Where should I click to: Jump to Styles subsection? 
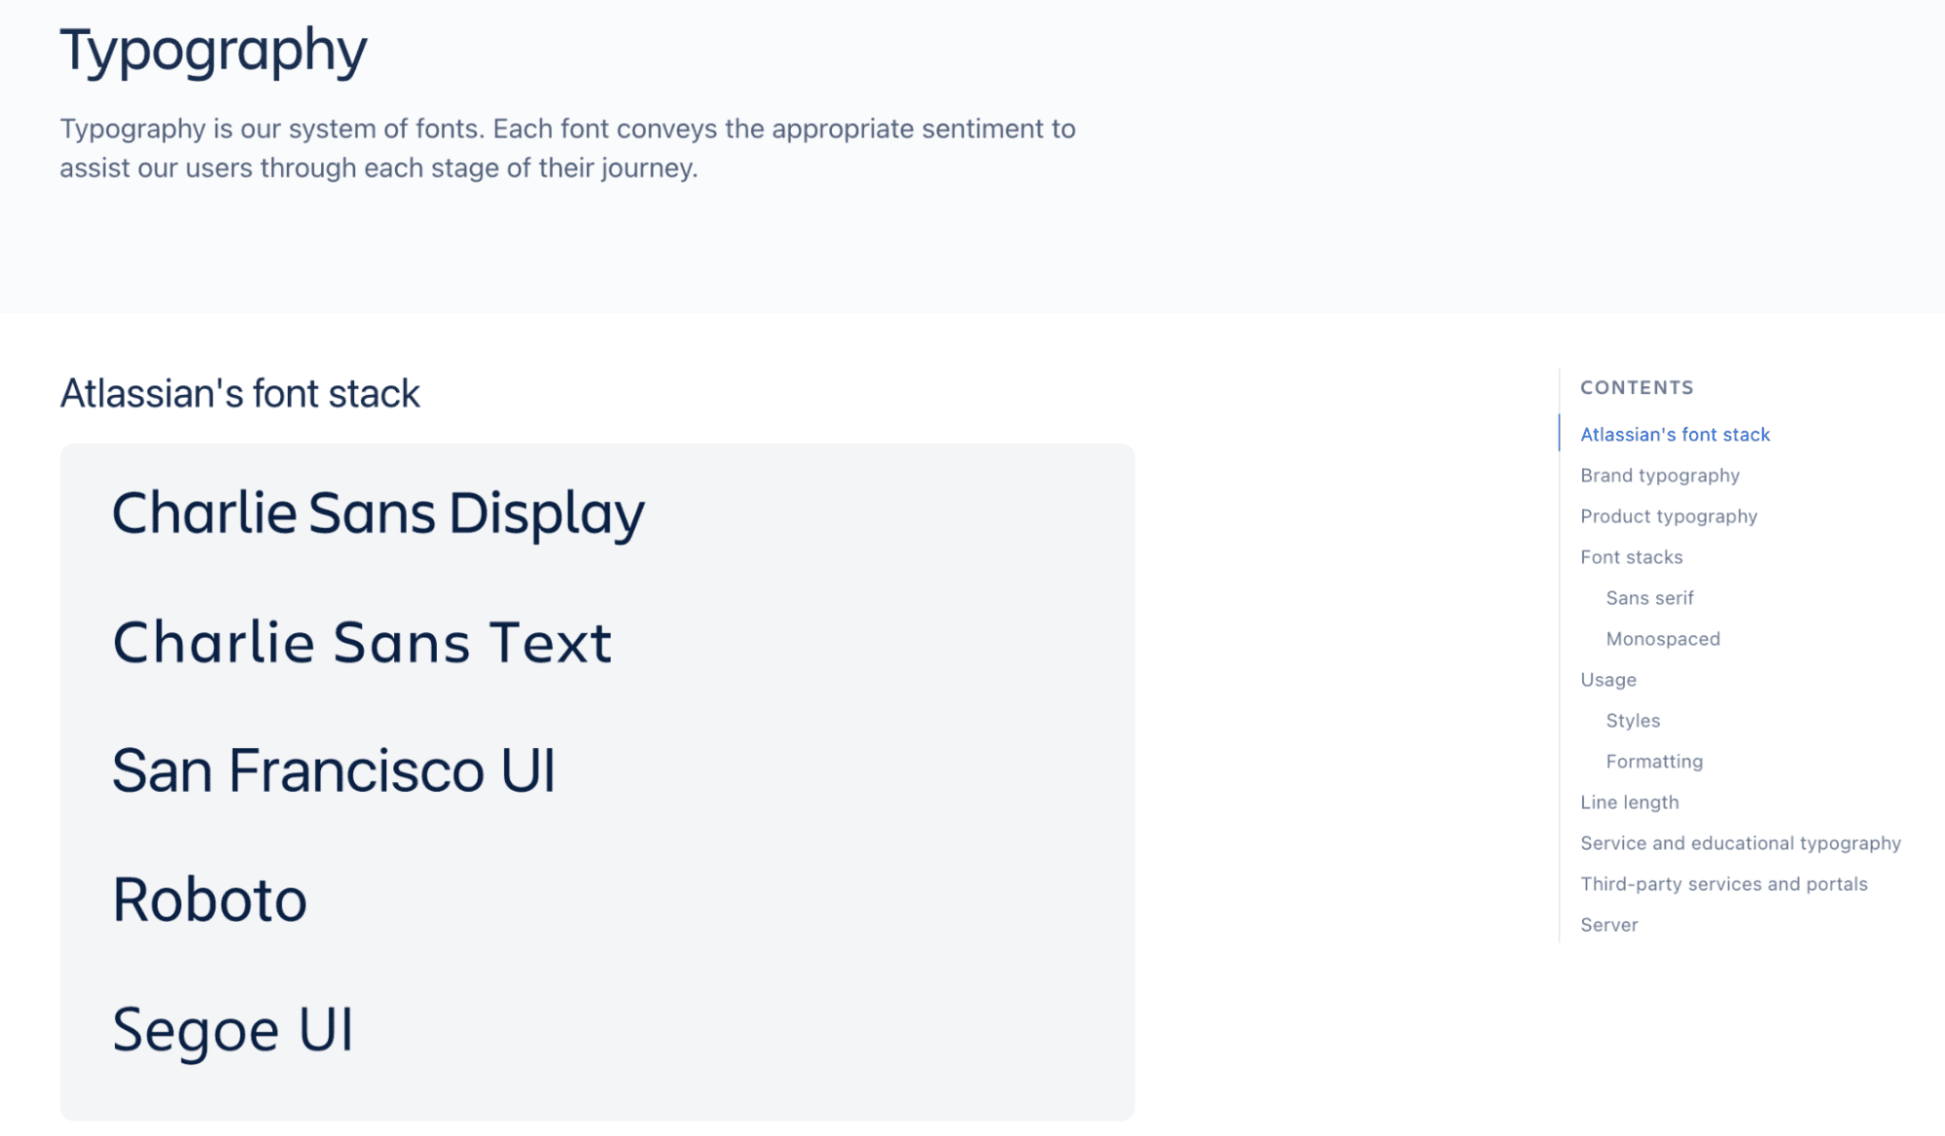click(x=1632, y=721)
